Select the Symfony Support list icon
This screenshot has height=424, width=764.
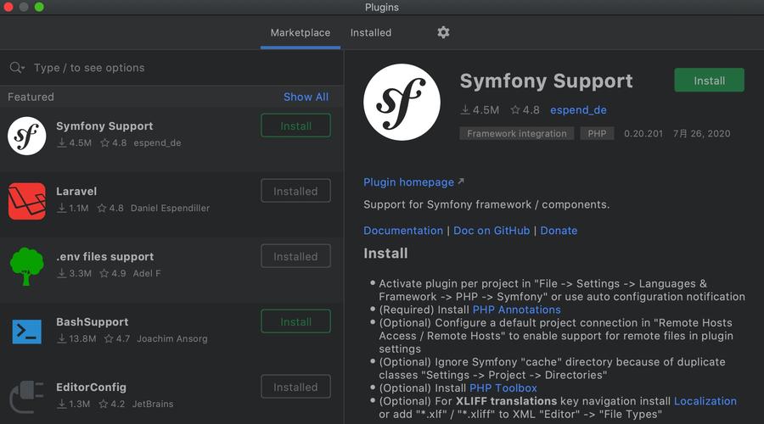coord(27,136)
